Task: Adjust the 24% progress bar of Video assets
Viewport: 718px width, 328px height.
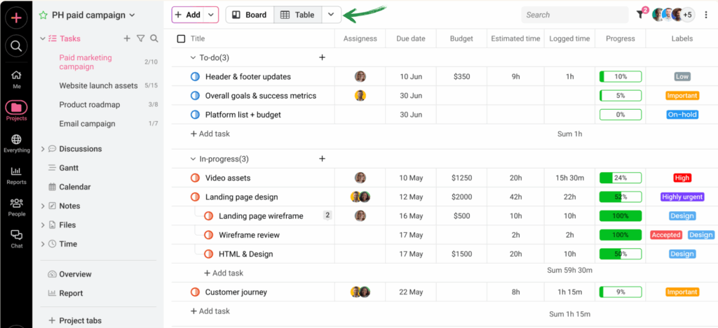Action: pos(621,178)
